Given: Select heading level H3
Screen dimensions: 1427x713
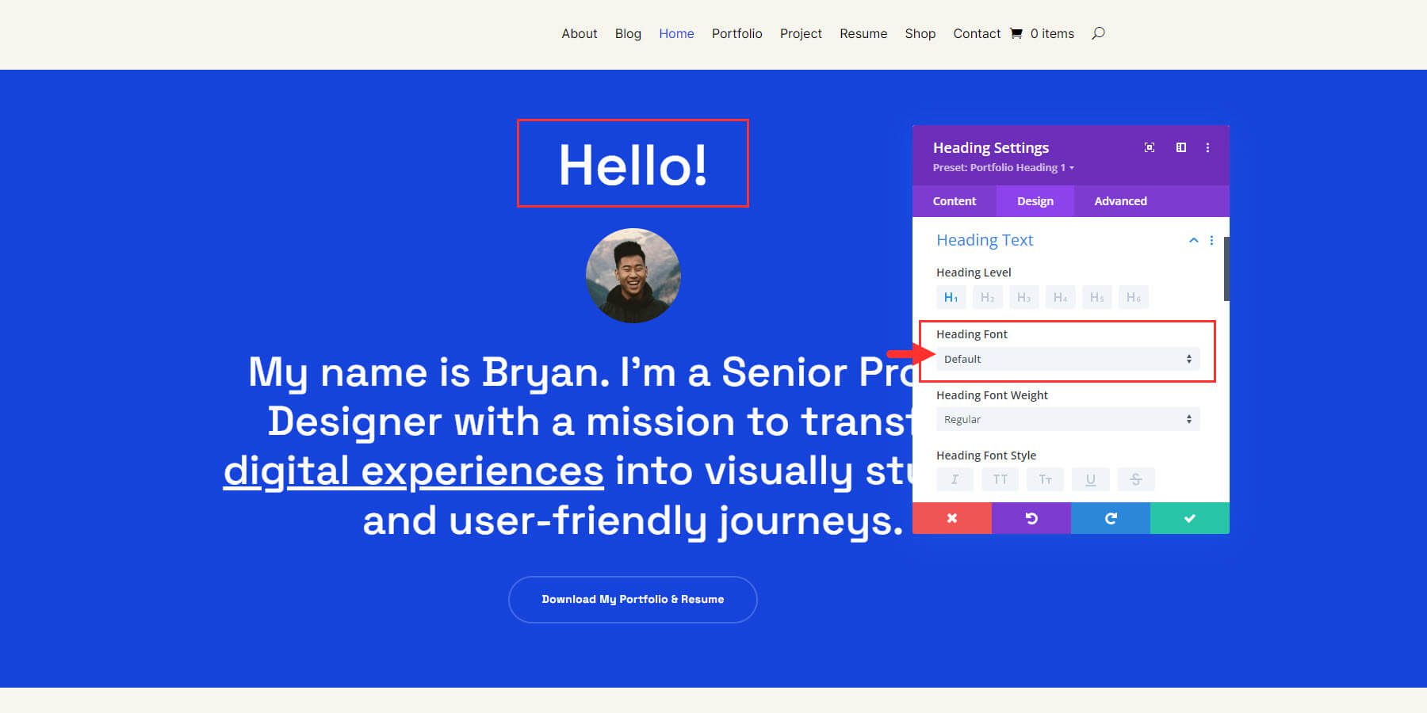Looking at the screenshot, I should (x=1023, y=297).
